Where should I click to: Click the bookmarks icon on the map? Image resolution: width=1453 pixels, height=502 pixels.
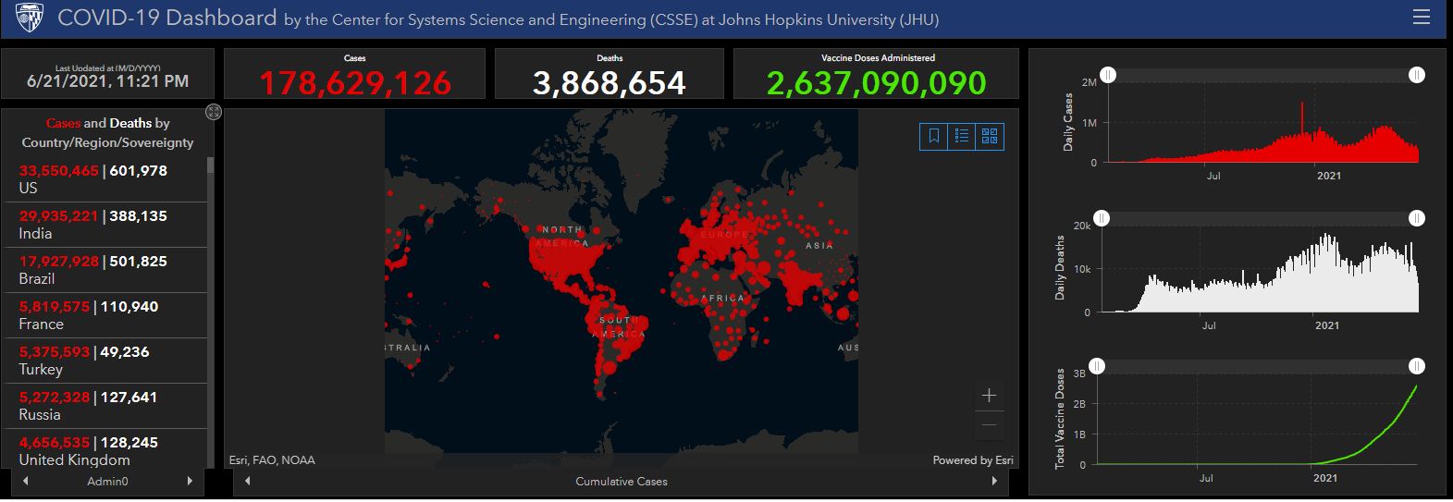coord(934,136)
